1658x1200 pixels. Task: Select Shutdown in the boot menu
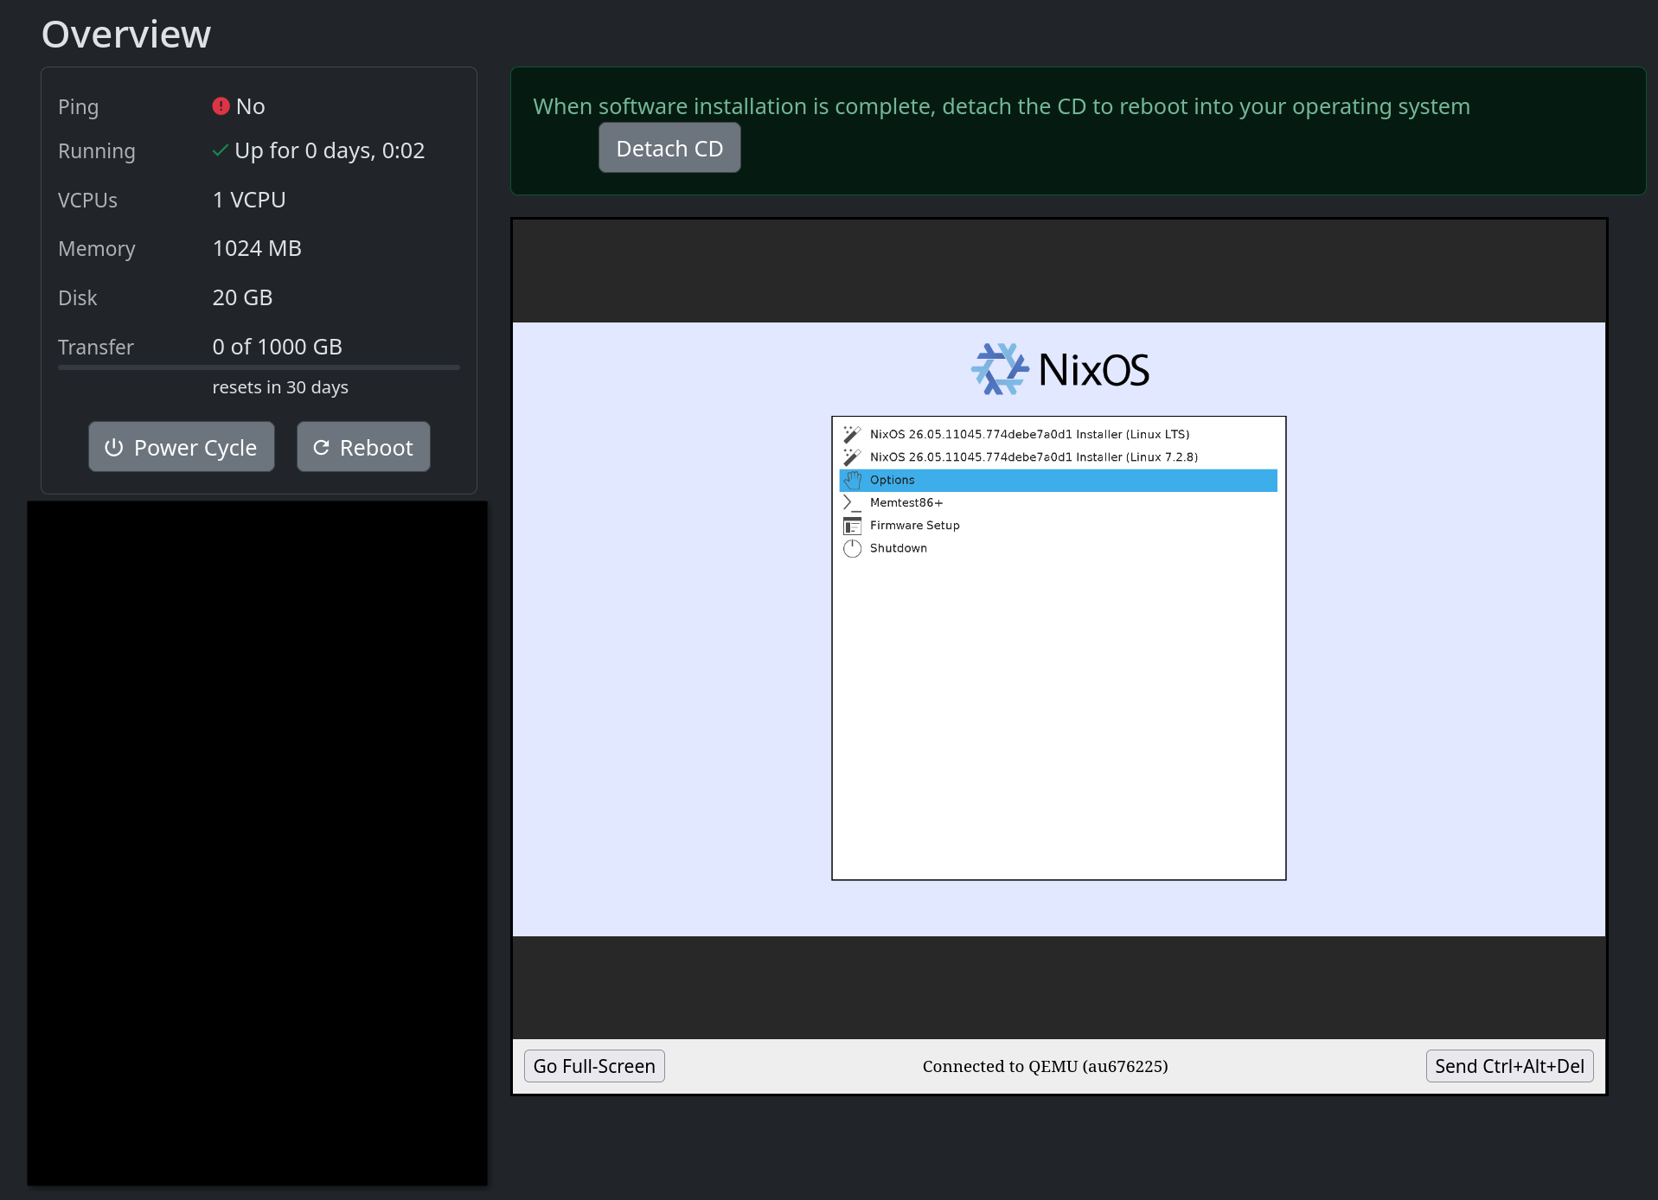point(1058,548)
